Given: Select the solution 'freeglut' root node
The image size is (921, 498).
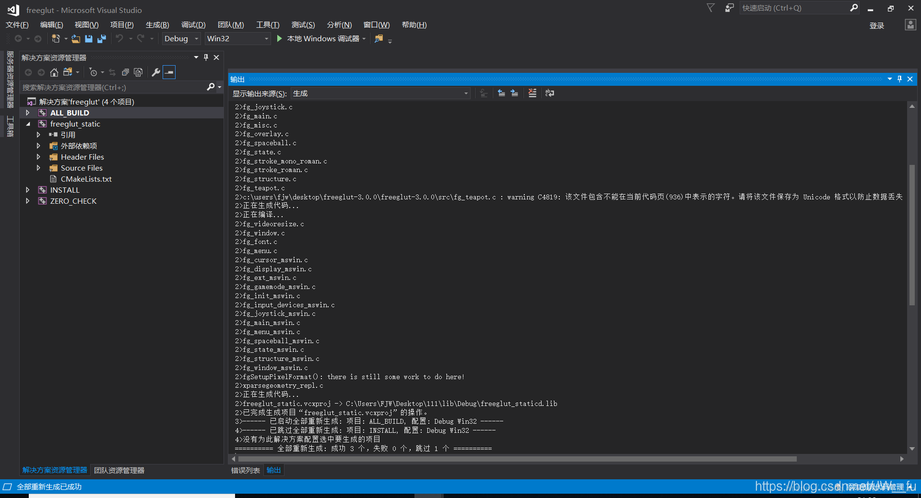Looking at the screenshot, I should click(87, 102).
